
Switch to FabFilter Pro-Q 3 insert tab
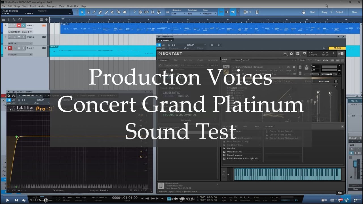[28, 96]
